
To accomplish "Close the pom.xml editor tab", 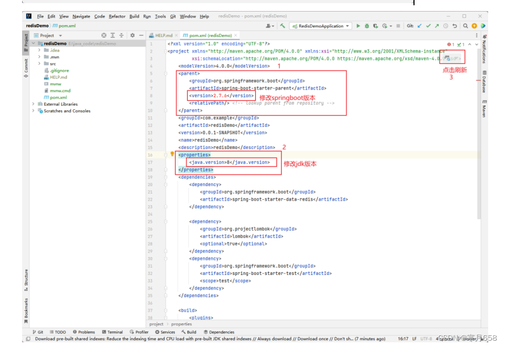I will [236, 35].
